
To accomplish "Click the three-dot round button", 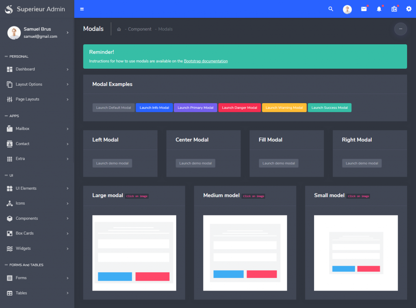I will click(401, 29).
